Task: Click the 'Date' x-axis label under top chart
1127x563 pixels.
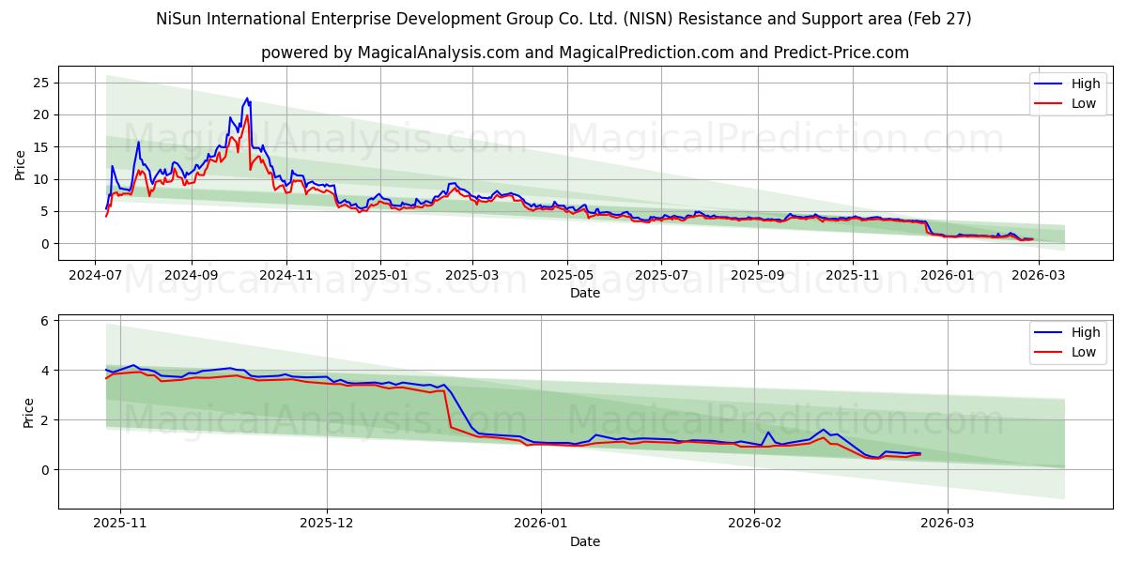Action: coord(584,293)
